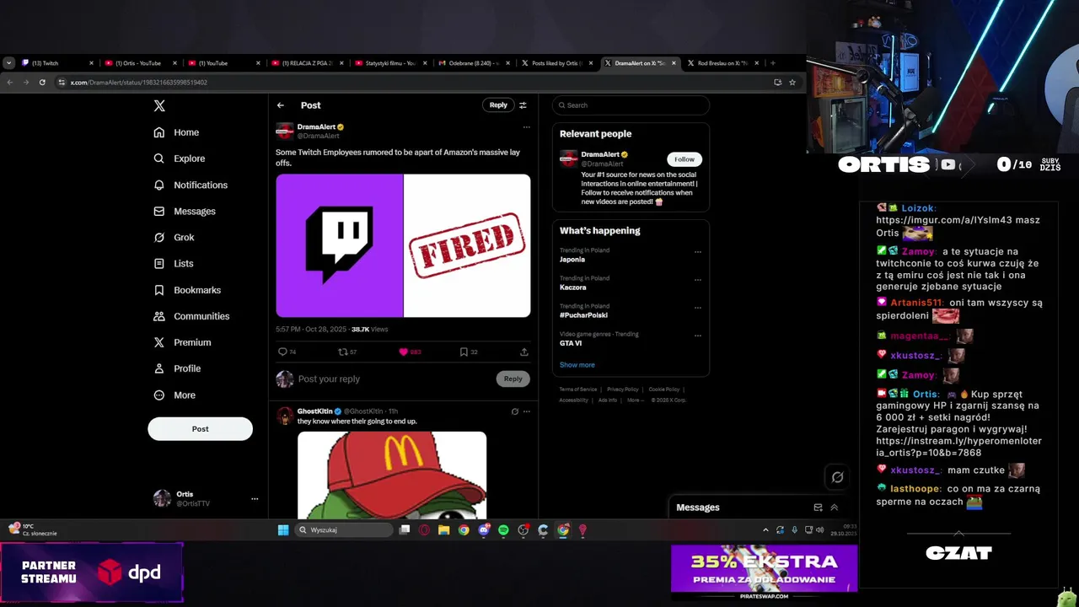Open Bookmarks in X sidebar
The height and width of the screenshot is (607, 1079).
tap(187, 290)
